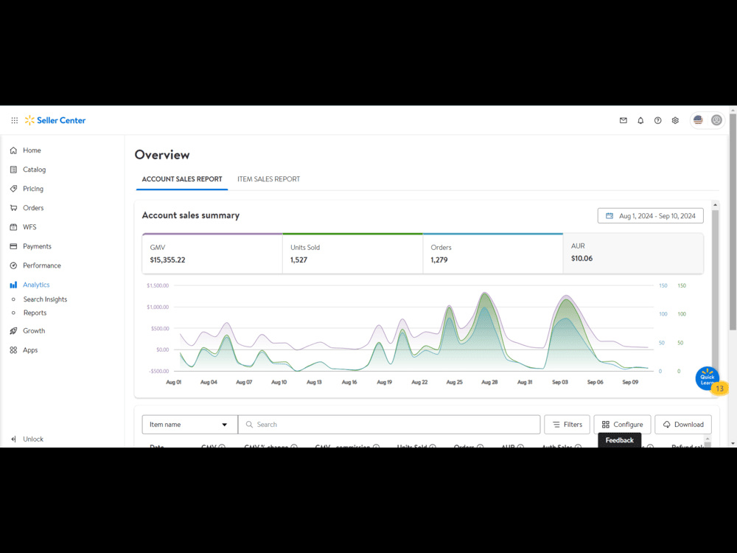
Task: Click the Catalog sidebar icon
Action: tap(13, 170)
